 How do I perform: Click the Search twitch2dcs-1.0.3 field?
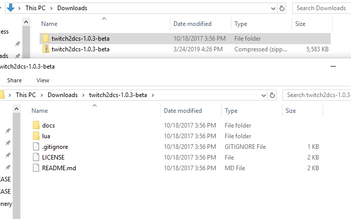(x=317, y=95)
